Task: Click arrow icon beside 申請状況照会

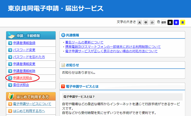Action: [x=10, y=78]
